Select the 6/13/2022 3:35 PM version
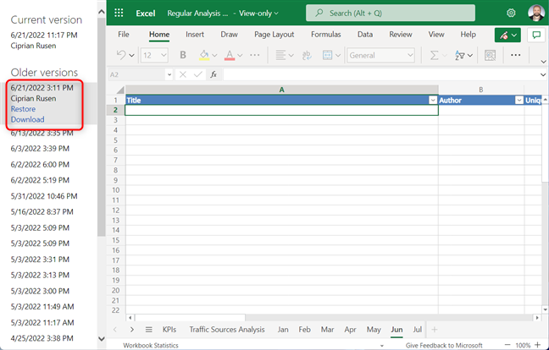 (x=42, y=133)
